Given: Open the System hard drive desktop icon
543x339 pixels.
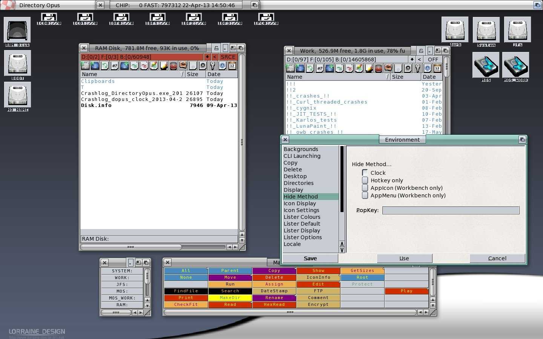Looking at the screenshot, I should click(486, 31).
